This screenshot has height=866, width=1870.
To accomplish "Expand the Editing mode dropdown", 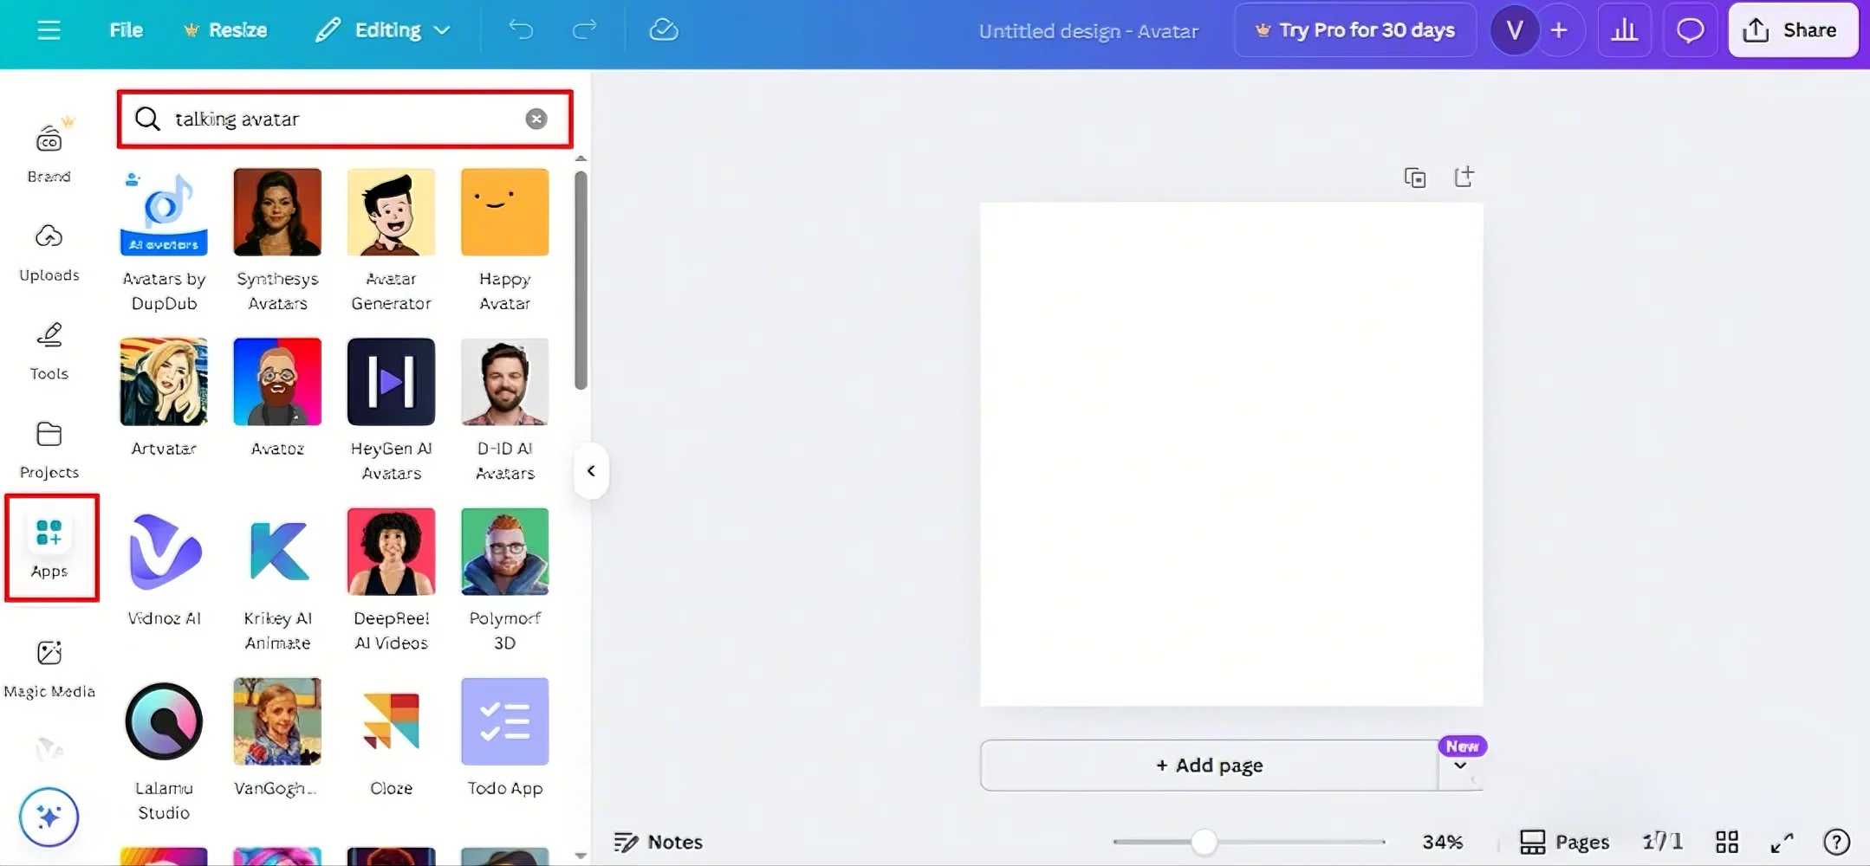I will pos(383,30).
